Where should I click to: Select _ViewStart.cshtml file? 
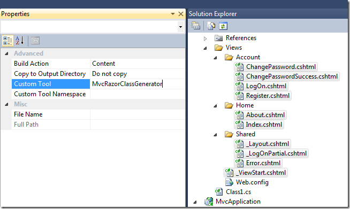(261, 173)
